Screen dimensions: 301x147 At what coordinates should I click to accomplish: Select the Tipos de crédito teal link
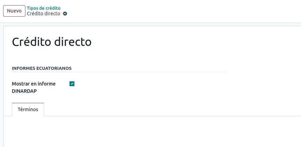43,8
